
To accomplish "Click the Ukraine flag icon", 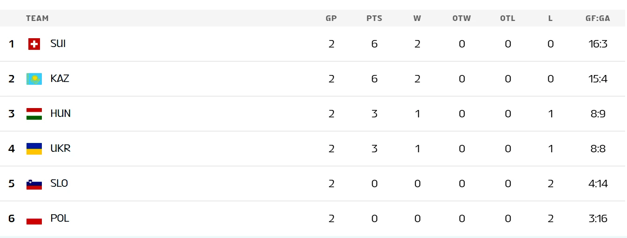I will (x=34, y=149).
